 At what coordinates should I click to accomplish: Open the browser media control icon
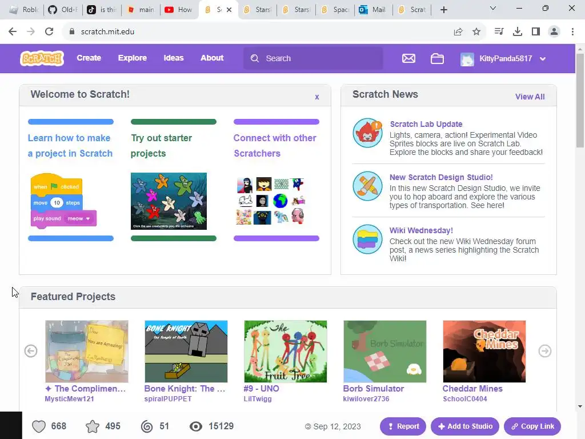point(499,32)
